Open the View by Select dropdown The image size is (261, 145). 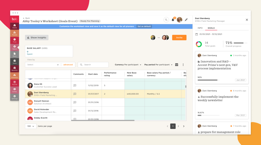pos(43,65)
